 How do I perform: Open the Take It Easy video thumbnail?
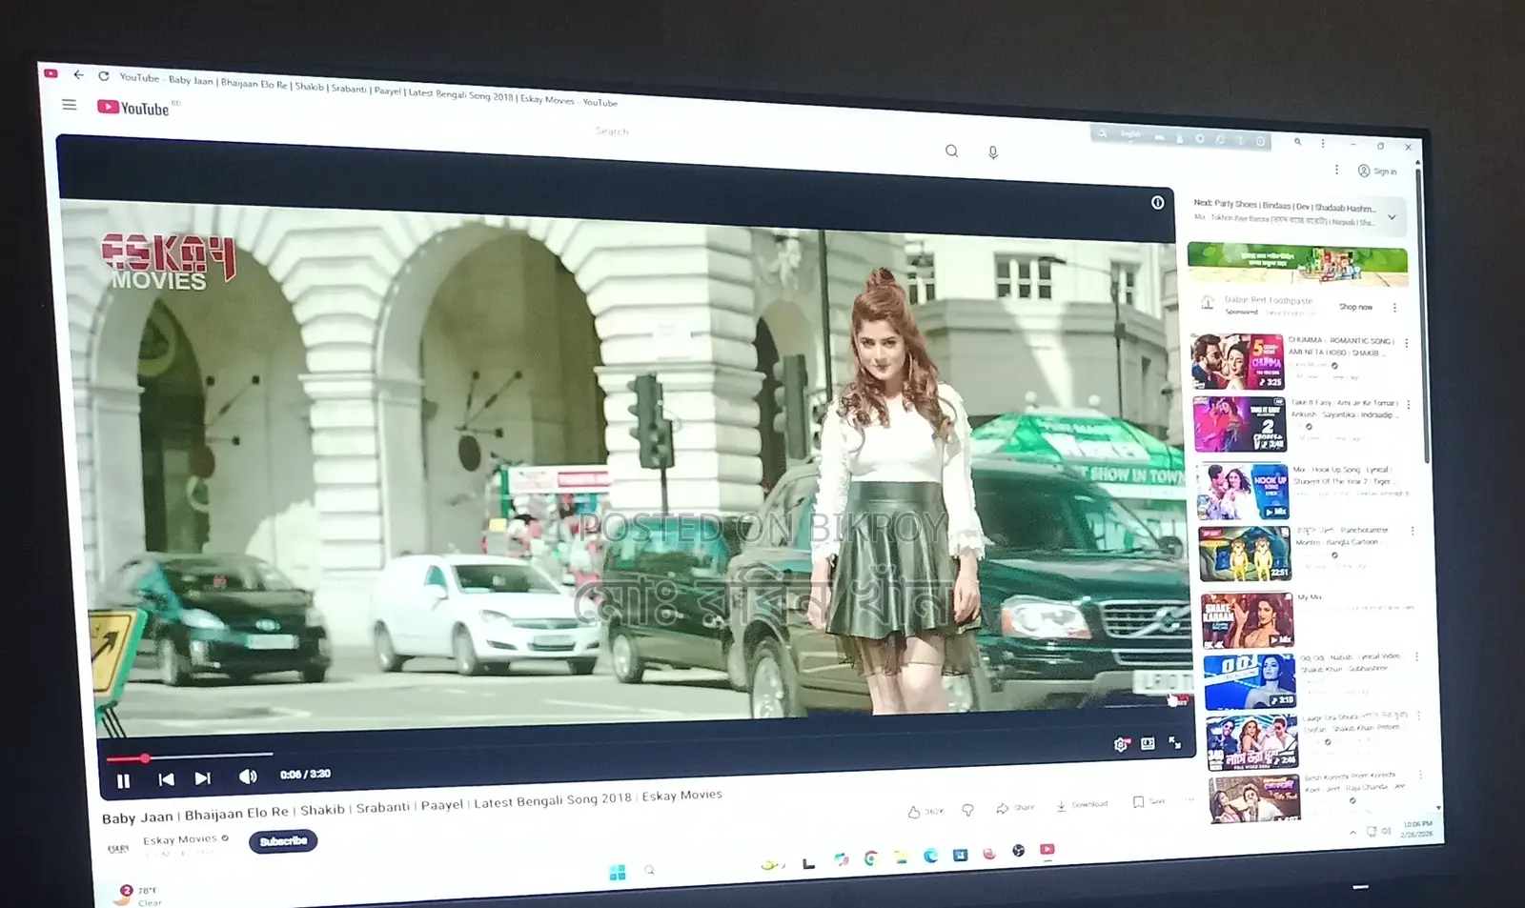(x=1239, y=424)
